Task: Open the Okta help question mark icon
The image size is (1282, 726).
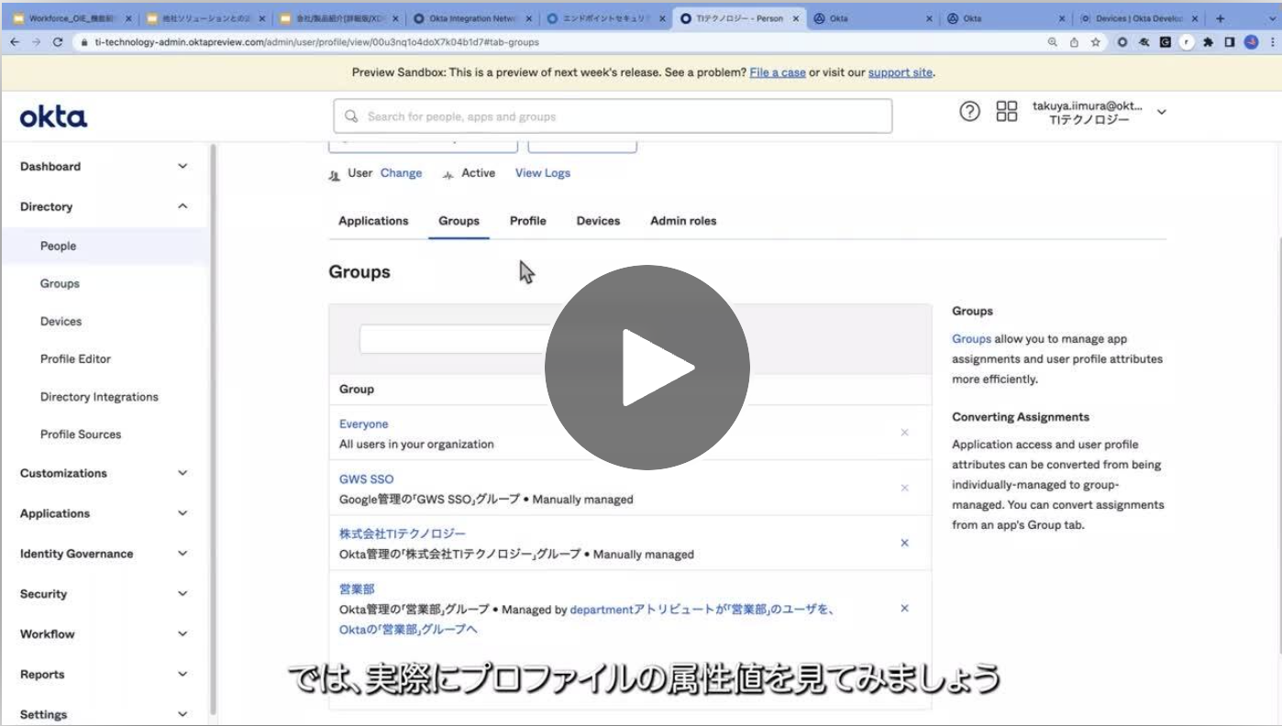Action: point(969,112)
